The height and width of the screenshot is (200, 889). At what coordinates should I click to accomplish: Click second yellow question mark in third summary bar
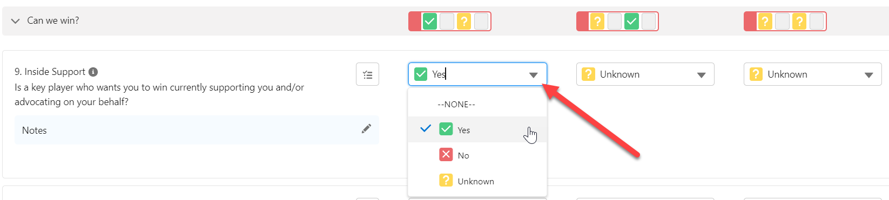(x=799, y=22)
